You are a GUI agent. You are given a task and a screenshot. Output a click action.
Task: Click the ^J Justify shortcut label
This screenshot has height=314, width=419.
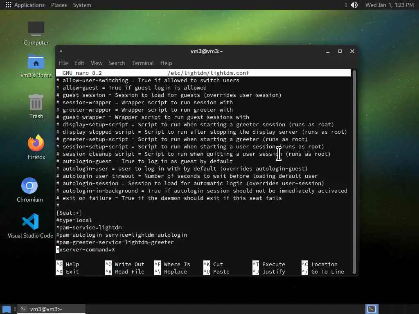coord(269,271)
